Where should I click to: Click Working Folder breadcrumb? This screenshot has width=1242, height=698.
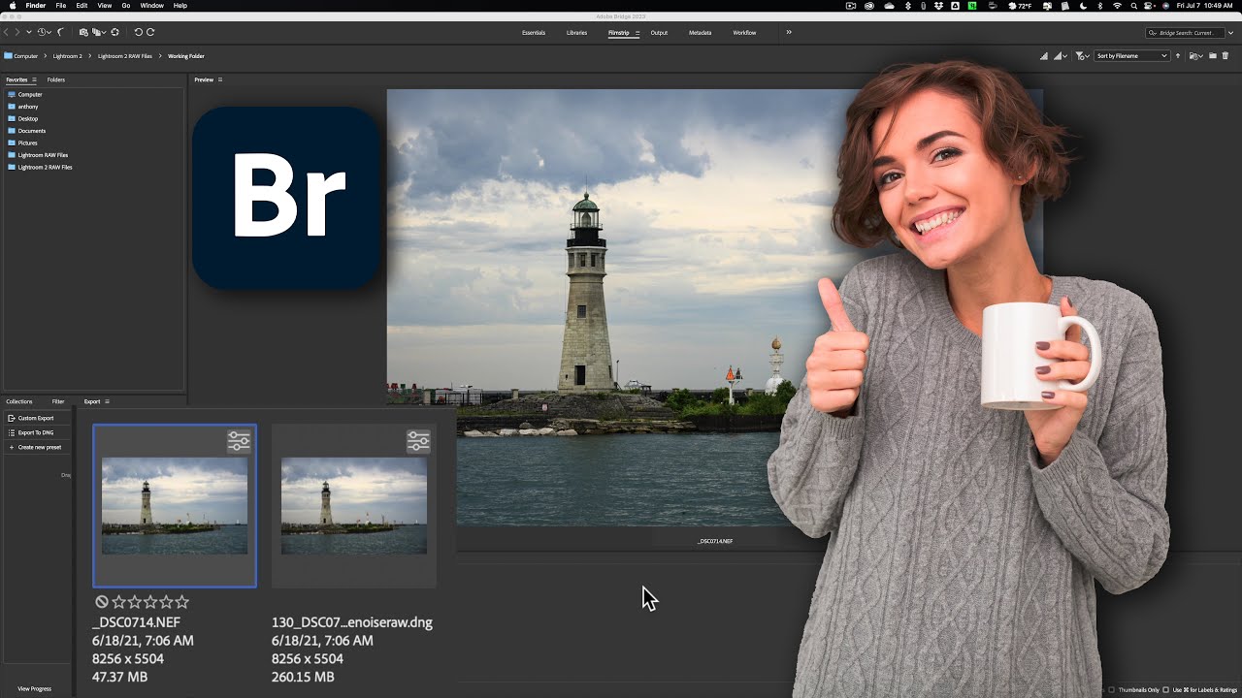[x=186, y=56]
